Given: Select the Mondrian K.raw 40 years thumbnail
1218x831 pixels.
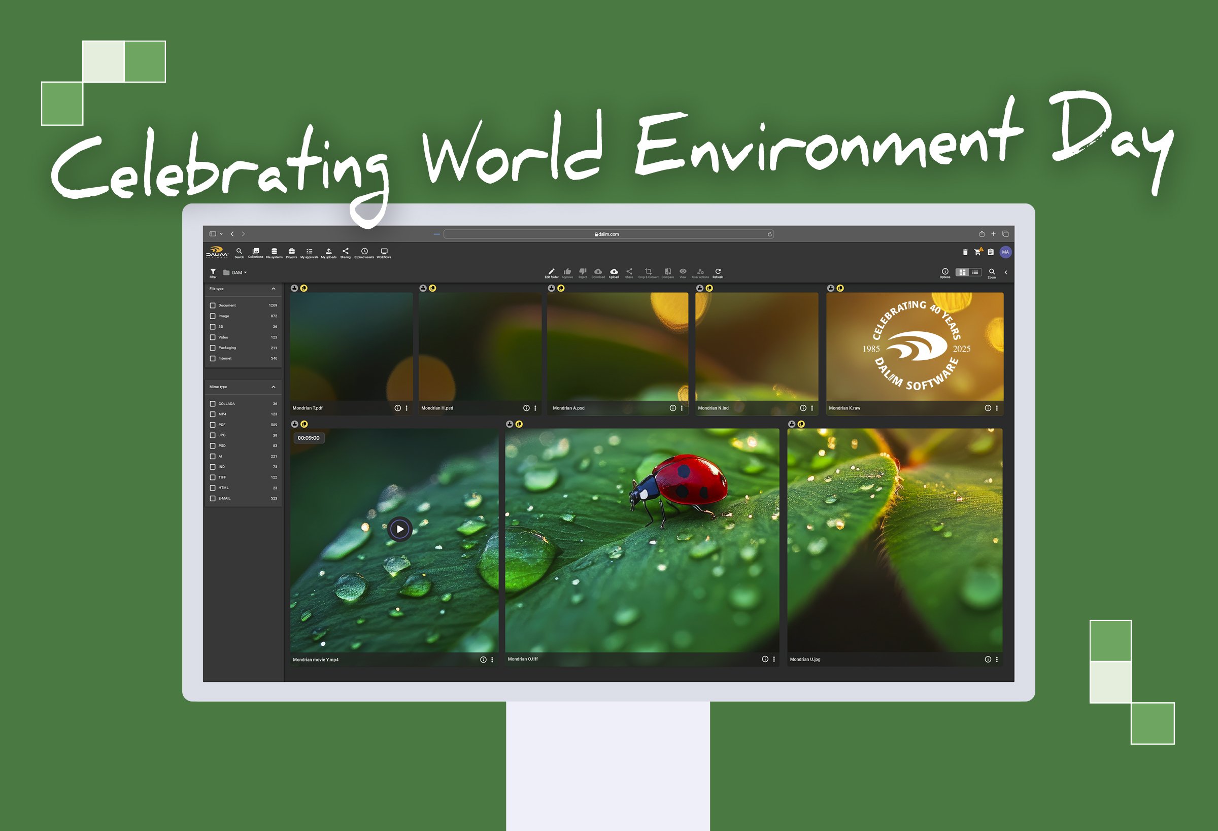Looking at the screenshot, I should 915,347.
